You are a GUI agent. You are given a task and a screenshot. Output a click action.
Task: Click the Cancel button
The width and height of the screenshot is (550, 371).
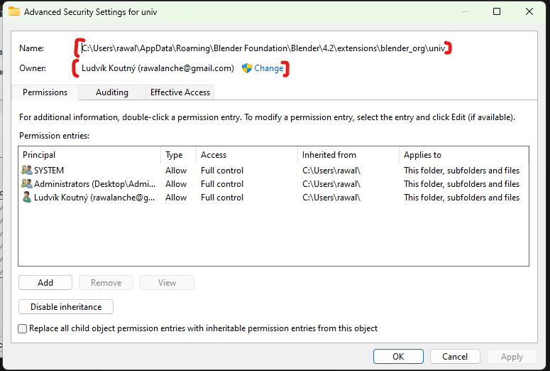click(x=455, y=357)
